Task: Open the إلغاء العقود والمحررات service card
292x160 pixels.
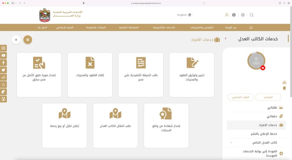Action: (x=90, y=75)
